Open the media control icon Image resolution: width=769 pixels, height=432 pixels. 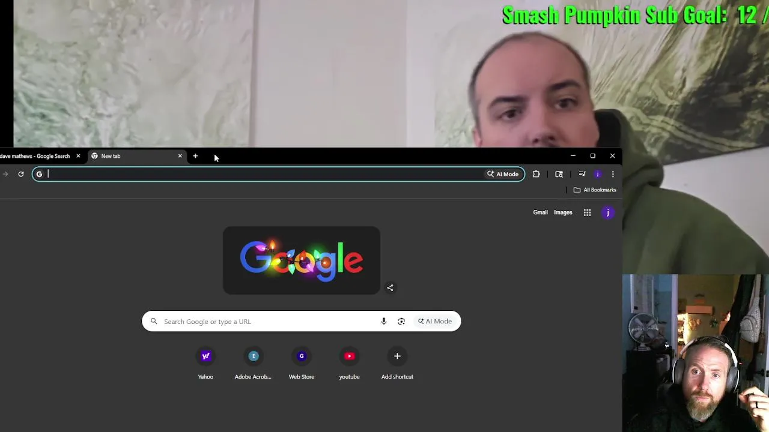(582, 174)
